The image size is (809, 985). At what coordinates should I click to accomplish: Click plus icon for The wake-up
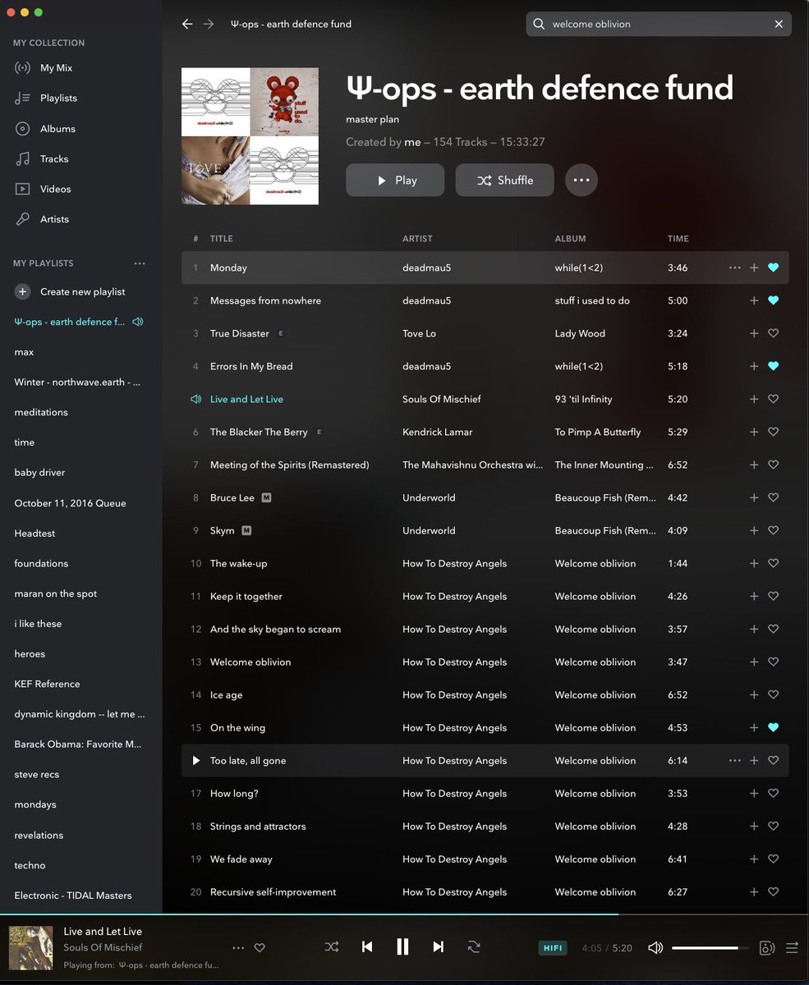[x=754, y=563]
